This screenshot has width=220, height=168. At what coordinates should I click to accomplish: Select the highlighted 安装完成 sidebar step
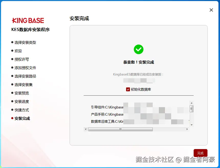tap(21, 118)
